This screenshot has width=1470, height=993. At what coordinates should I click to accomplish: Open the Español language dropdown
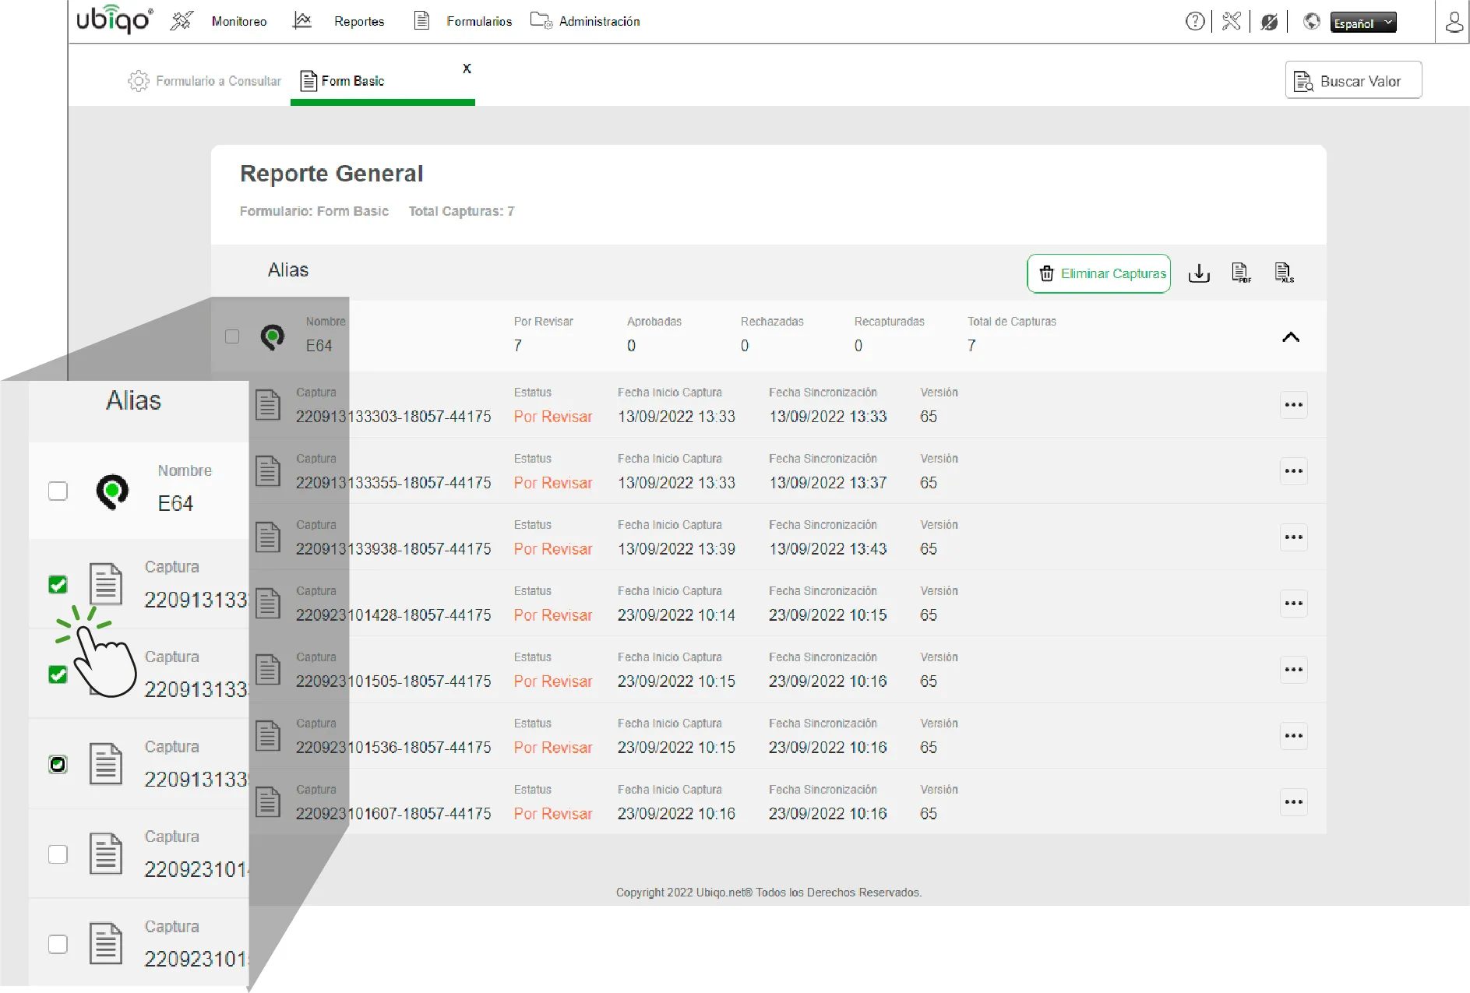[x=1363, y=23]
